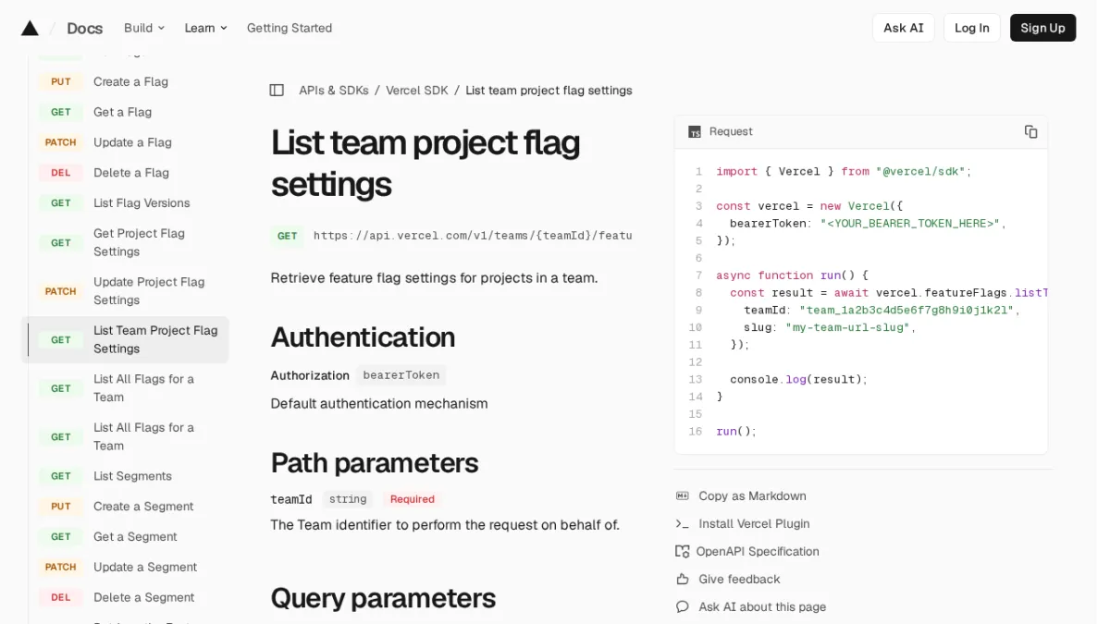Viewport: 1110px width, 624px height.
Task: Click the bearerToken placeholder code line
Action: pyautogui.click(x=868, y=223)
